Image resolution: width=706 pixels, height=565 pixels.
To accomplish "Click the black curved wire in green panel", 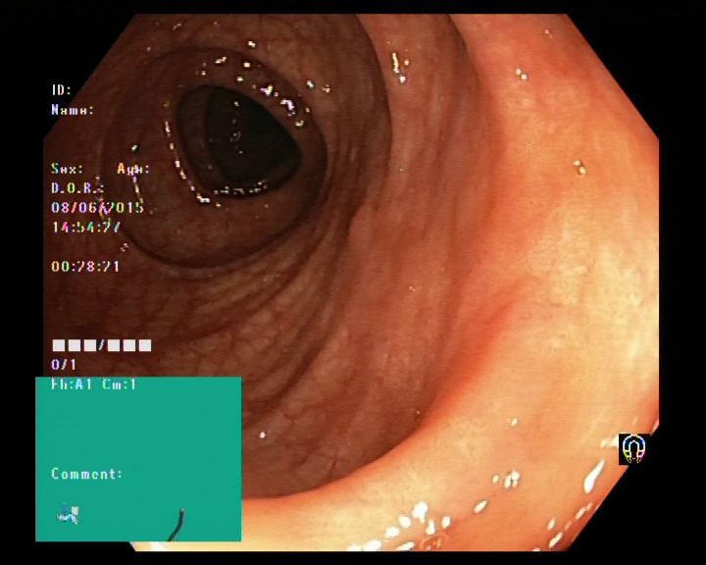I will click(x=176, y=525).
